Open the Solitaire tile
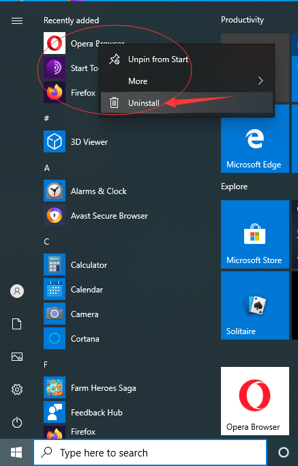This screenshot has height=466, width=298. pos(255,305)
